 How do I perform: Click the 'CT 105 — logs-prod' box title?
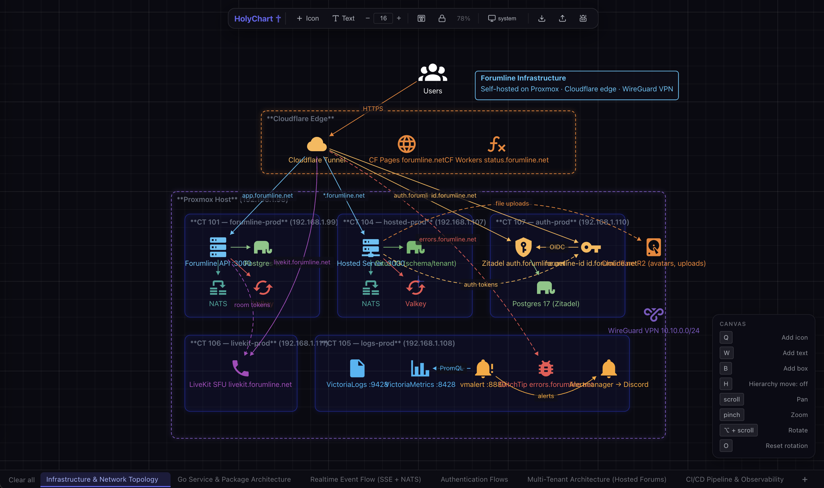tap(388, 343)
